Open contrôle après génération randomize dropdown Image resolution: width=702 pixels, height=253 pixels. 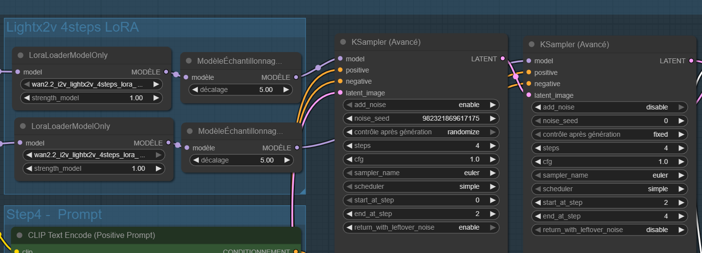421,132
